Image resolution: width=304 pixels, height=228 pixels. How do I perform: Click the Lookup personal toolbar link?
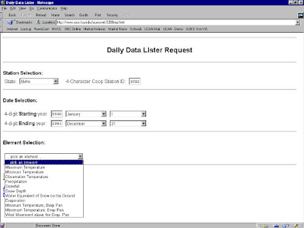26,29
